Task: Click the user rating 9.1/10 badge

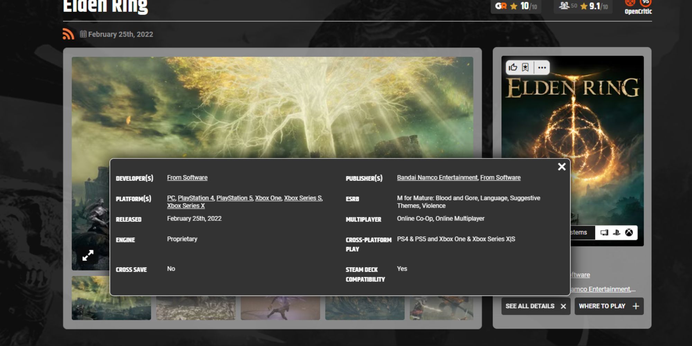Action: click(x=583, y=6)
